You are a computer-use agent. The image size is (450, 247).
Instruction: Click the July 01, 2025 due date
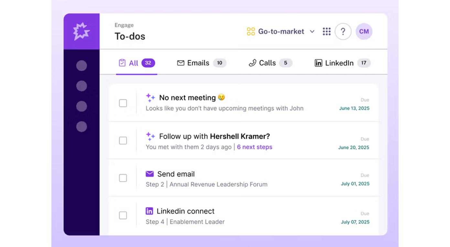tap(355, 184)
